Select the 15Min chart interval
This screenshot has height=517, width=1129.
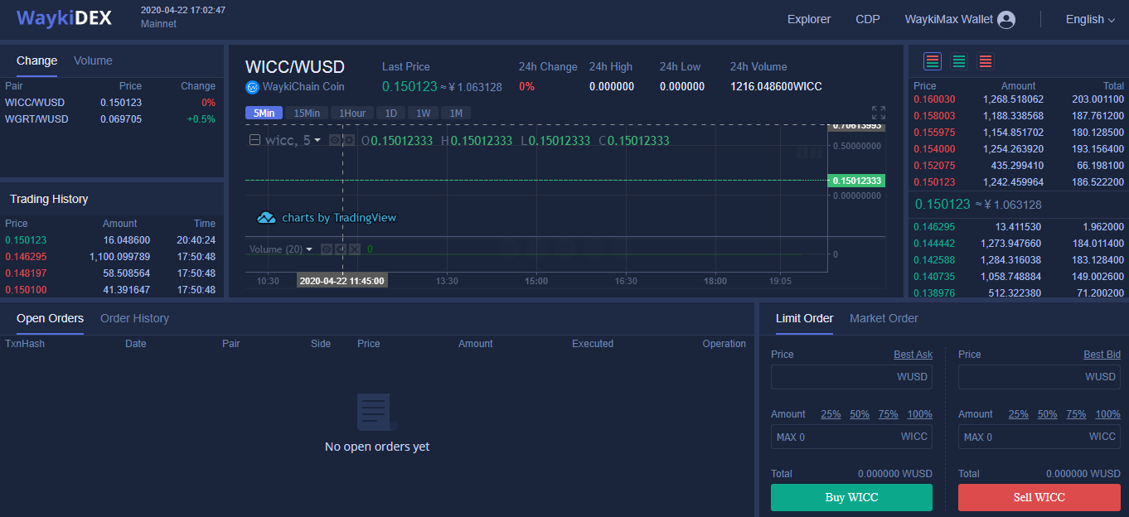point(307,114)
